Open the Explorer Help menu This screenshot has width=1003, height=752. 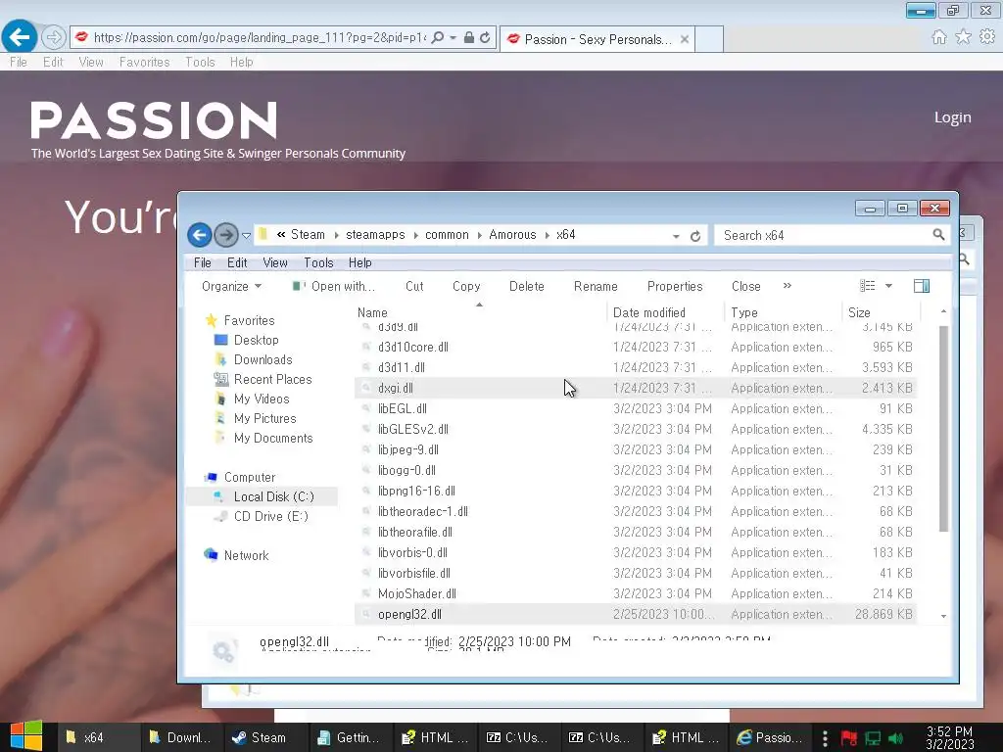point(359,262)
